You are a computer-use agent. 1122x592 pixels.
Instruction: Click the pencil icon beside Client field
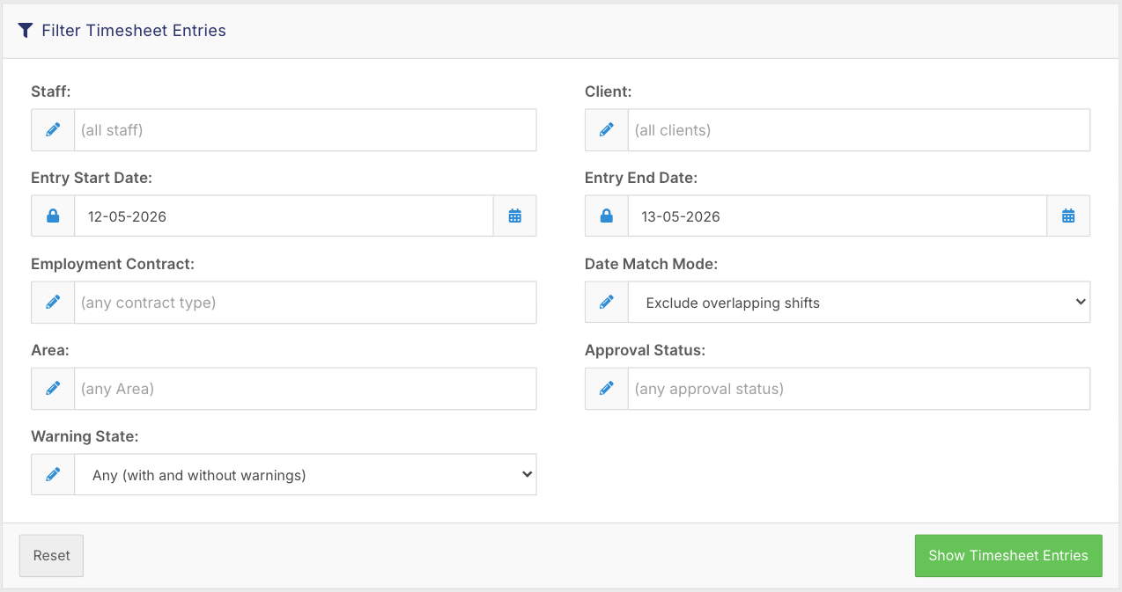point(607,130)
